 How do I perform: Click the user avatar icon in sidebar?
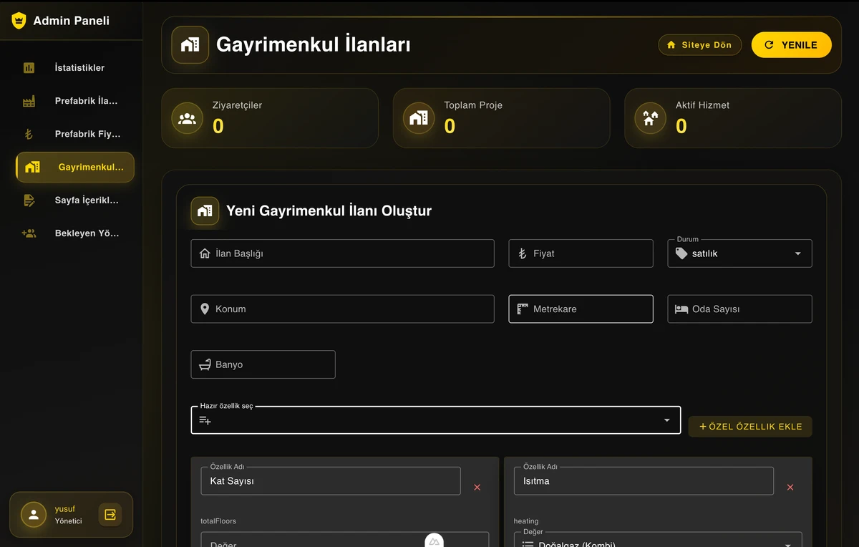[33, 514]
